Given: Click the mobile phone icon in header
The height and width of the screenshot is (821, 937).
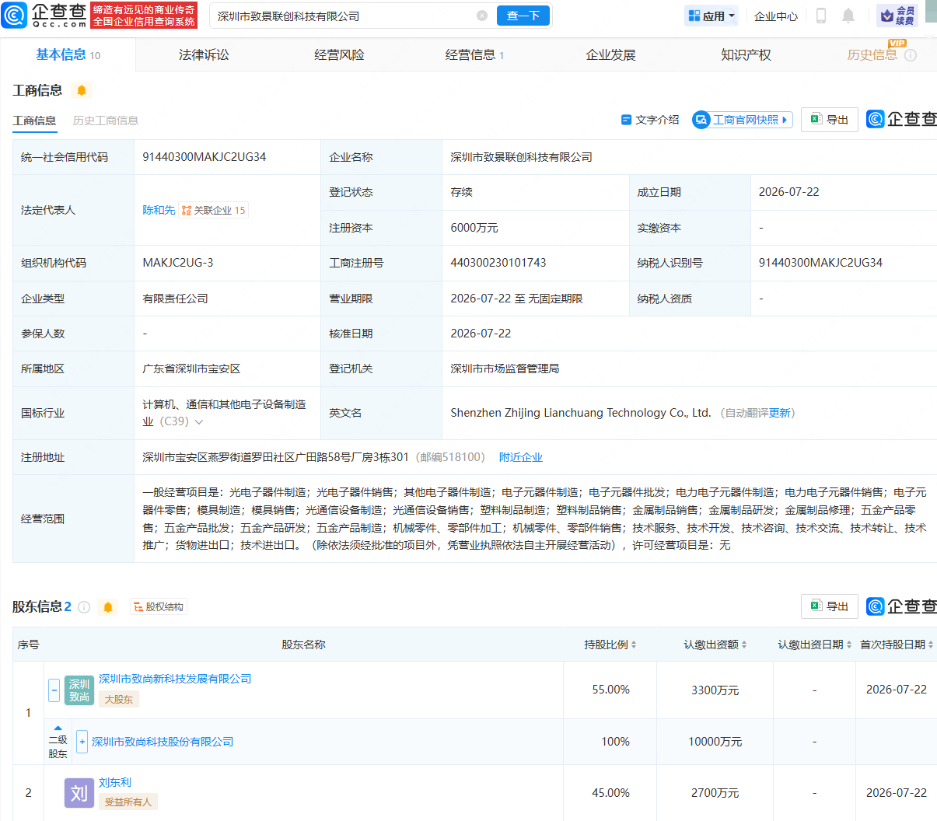Looking at the screenshot, I should click(820, 16).
